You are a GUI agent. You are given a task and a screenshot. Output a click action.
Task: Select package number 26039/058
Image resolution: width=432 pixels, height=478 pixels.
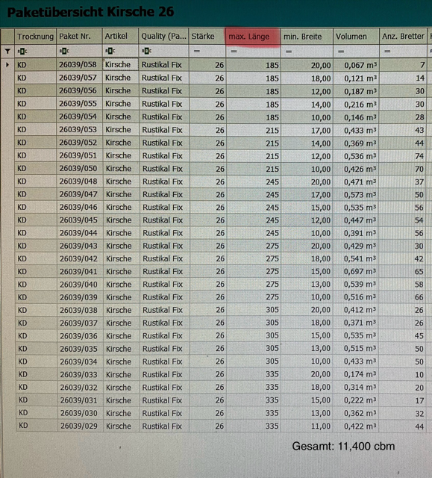click(x=78, y=65)
